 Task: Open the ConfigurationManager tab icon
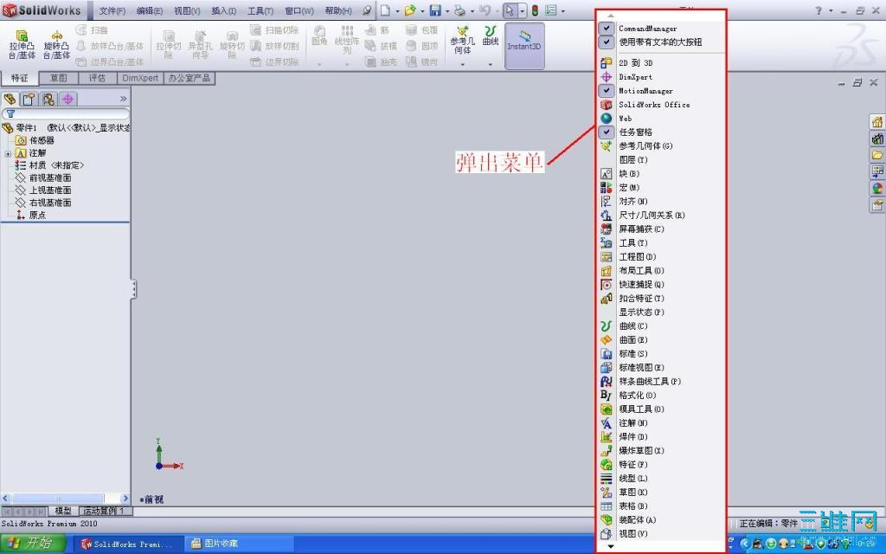coord(48,99)
